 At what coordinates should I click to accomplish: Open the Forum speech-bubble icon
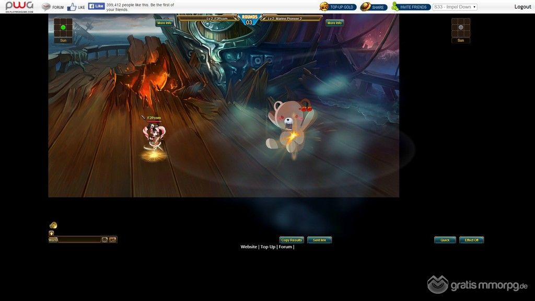tap(46, 7)
